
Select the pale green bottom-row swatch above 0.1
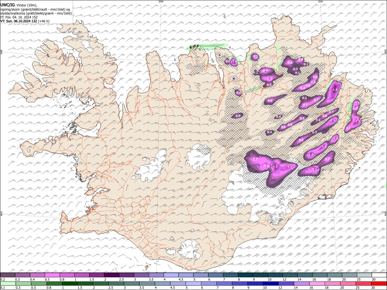coord(8,284)
